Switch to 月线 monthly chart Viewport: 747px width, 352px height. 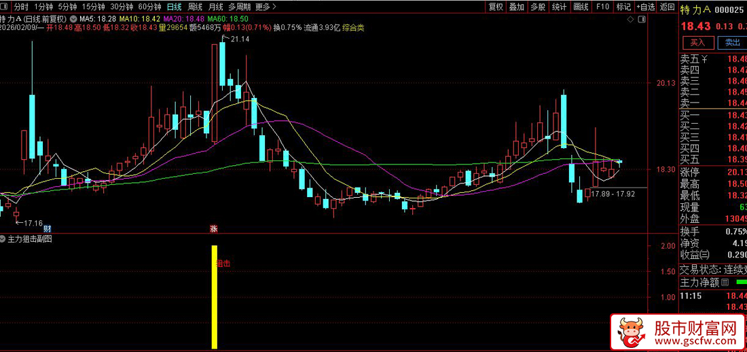point(216,7)
